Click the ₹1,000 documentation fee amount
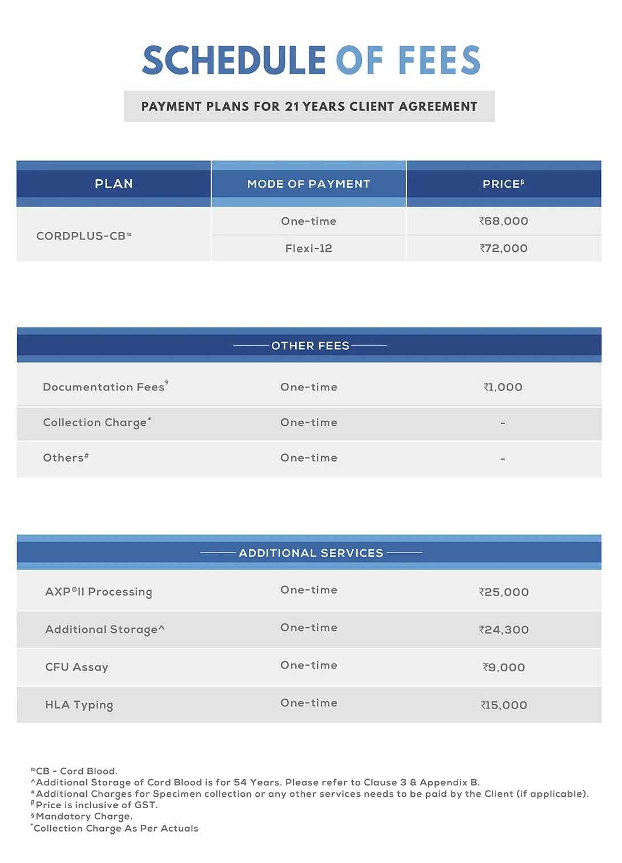This screenshot has width=622, height=863. pos(503,387)
